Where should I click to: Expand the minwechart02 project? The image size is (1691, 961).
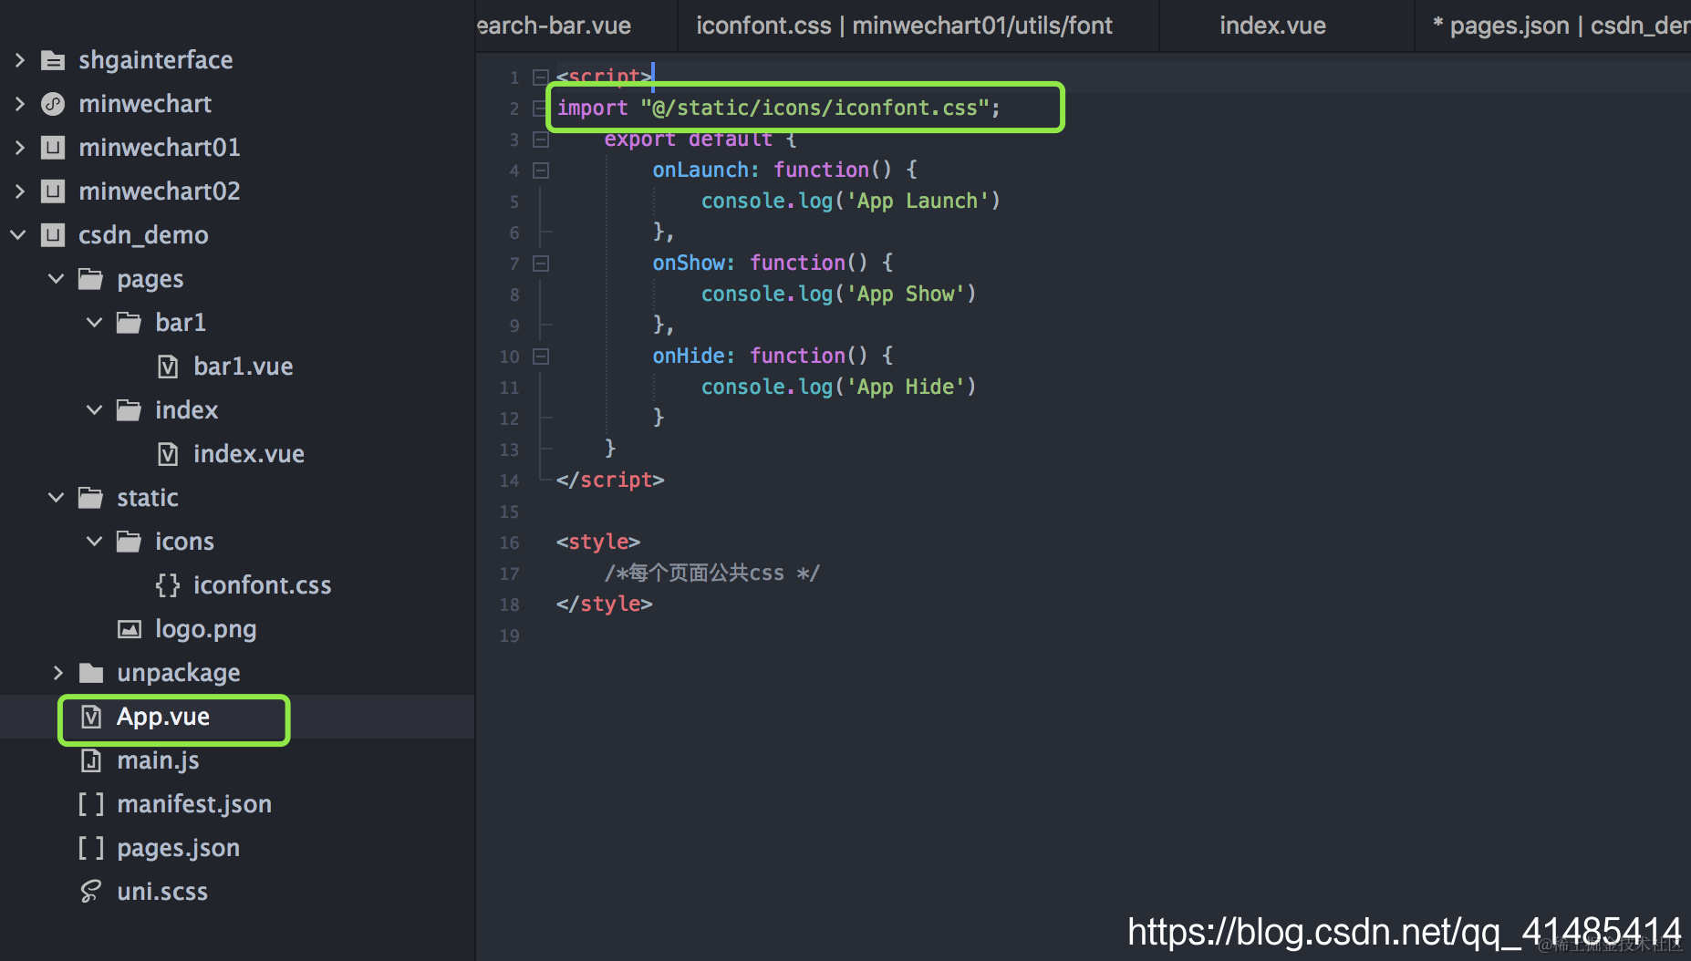[x=19, y=191]
